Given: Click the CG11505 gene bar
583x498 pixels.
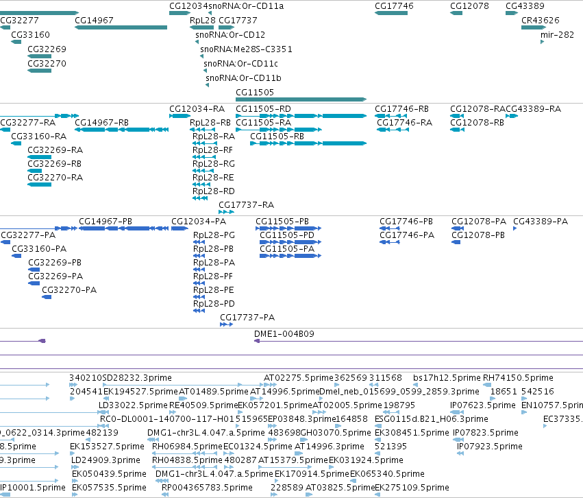Looking at the screenshot, I should tap(301, 99).
